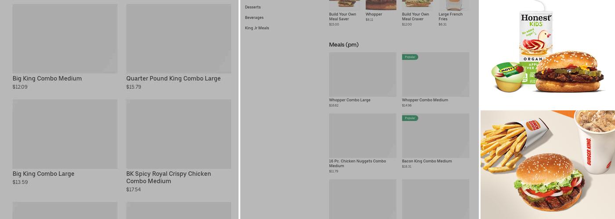615x219 pixels.
Task: Click the $17.54 price text
Action: 134,190
